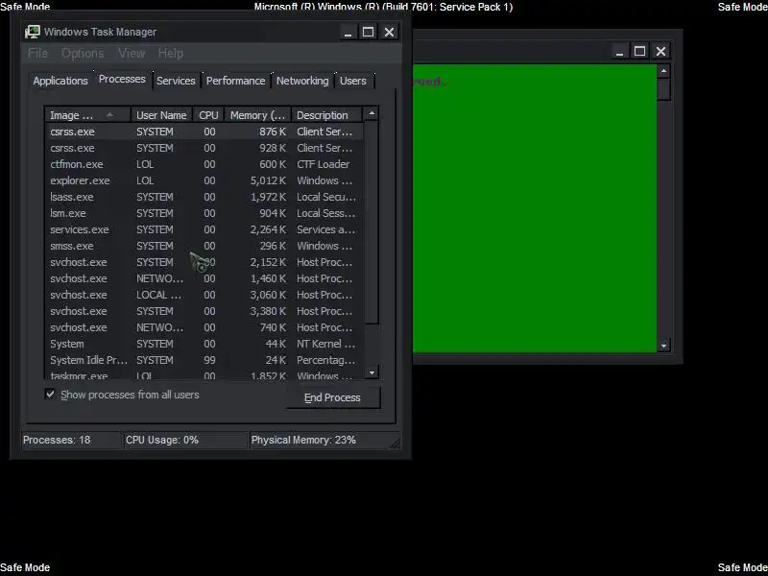Click the Task Manager title bar icon
Screen dimensions: 768x576
pos(33,32)
